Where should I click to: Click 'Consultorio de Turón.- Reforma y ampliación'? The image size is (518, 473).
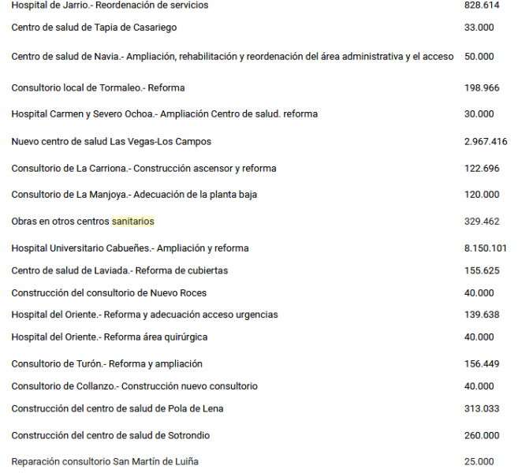click(106, 364)
